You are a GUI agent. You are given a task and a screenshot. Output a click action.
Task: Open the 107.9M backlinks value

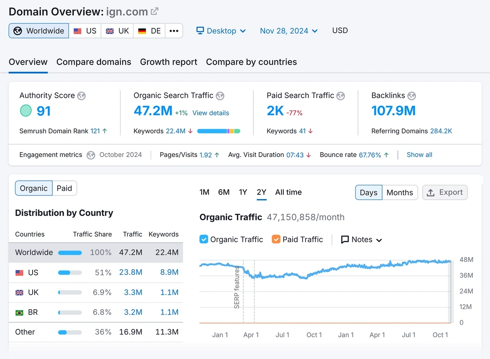coord(394,111)
